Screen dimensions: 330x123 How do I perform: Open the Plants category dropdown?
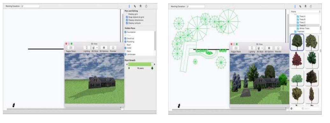pyautogui.click(x=305, y=12)
